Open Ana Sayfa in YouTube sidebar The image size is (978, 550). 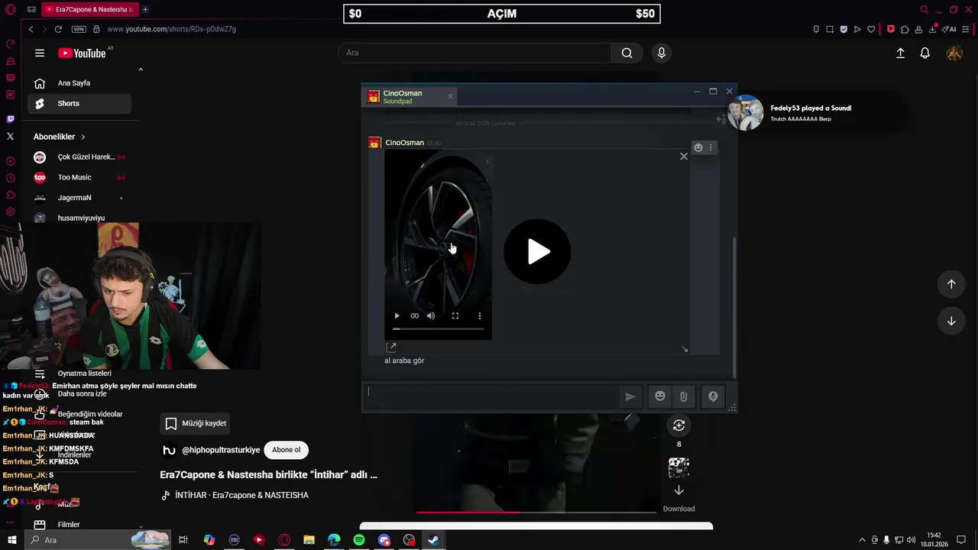click(x=79, y=83)
